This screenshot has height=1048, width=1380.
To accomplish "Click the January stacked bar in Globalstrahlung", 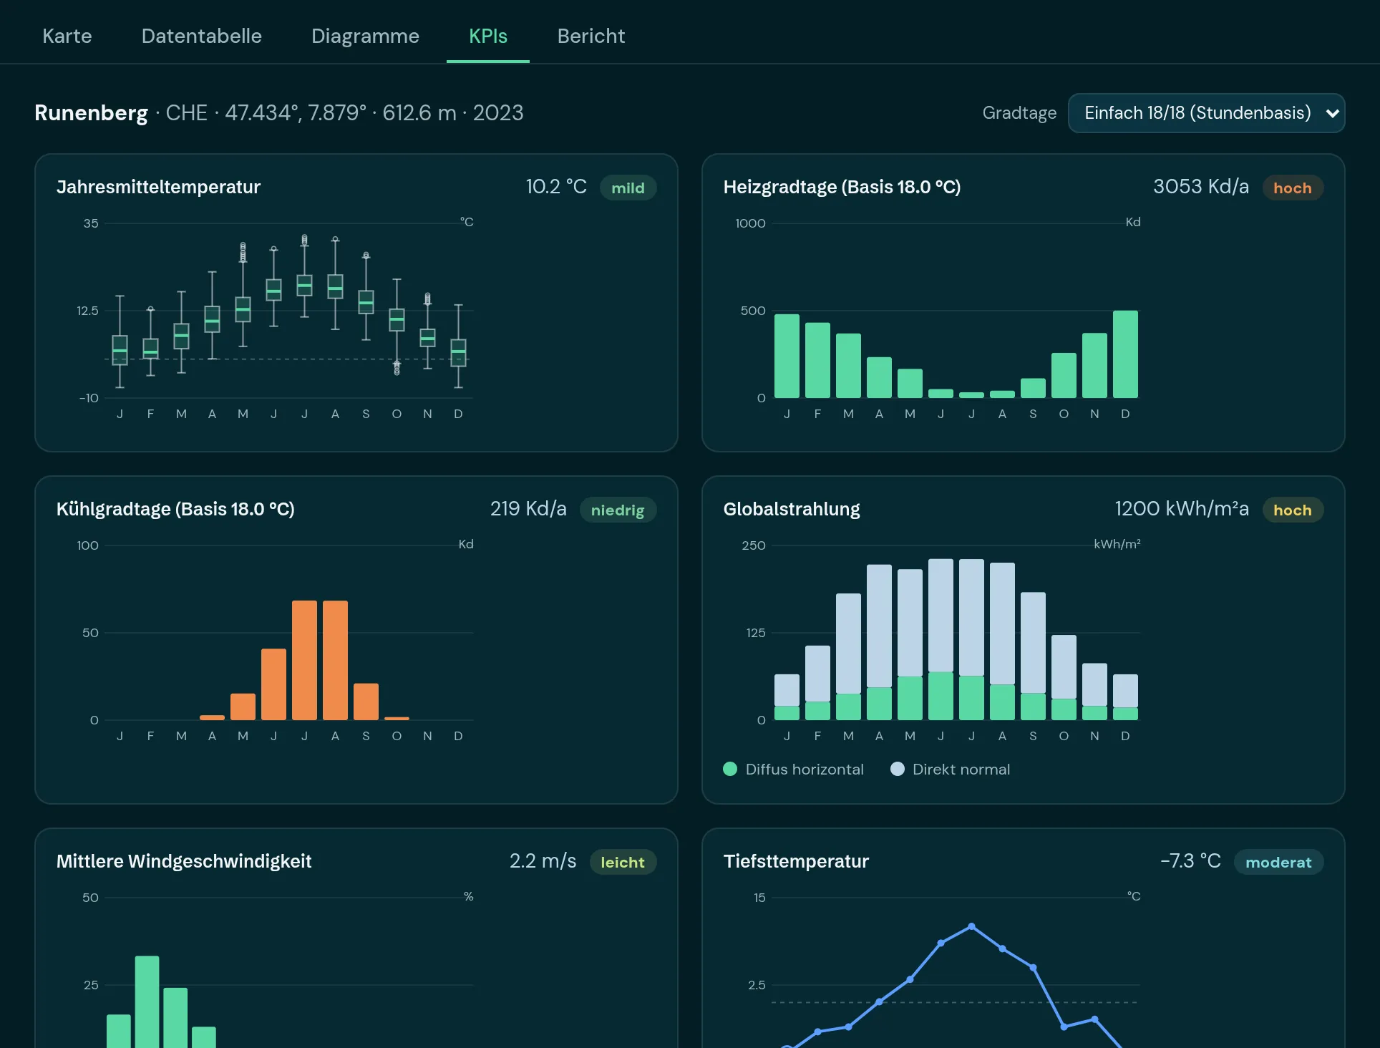I will tap(787, 697).
